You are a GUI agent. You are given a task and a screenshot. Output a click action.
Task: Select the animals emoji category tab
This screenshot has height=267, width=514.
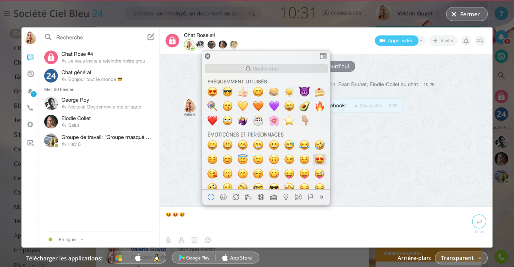click(x=235, y=197)
